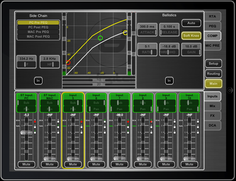Adjust the side chain HF slider
The width and height of the screenshot is (236, 181).
click(x=50, y=64)
